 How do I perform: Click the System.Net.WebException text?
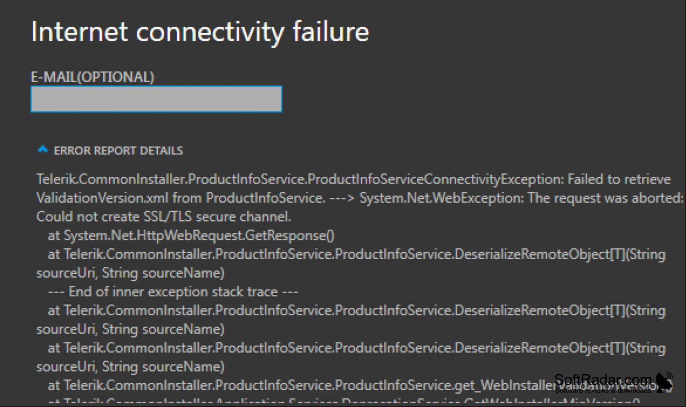tap(442, 198)
